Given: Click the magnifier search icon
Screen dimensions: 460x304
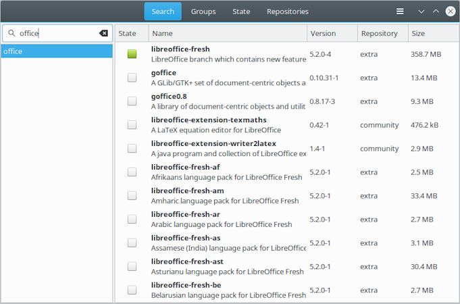Looking at the screenshot, I should click(x=11, y=33).
